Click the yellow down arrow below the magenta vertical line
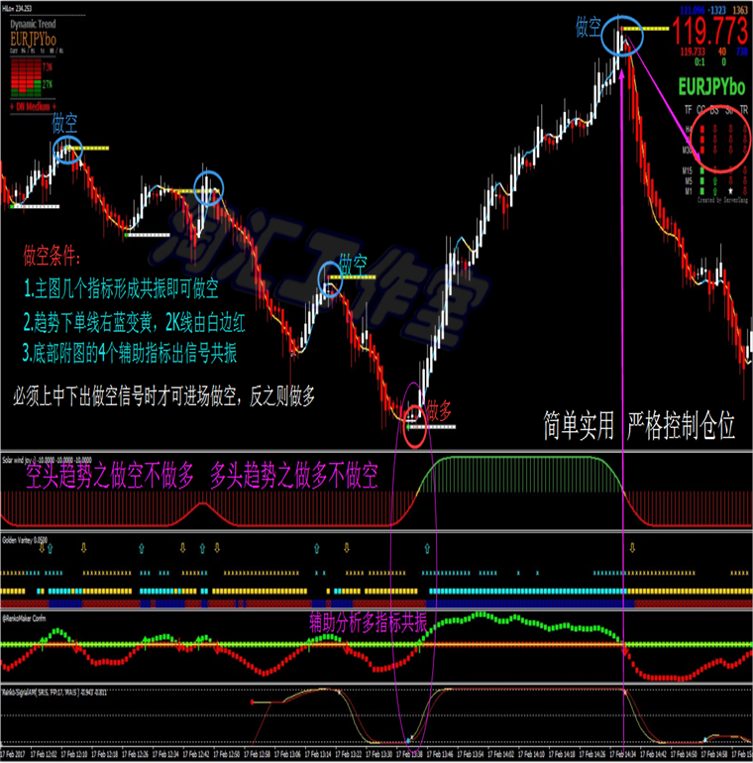The width and height of the screenshot is (753, 763). 632,548
